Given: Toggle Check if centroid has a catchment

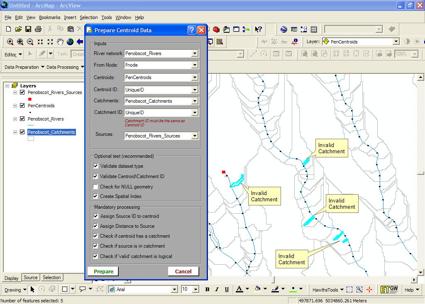Looking at the screenshot, I should click(95, 236).
